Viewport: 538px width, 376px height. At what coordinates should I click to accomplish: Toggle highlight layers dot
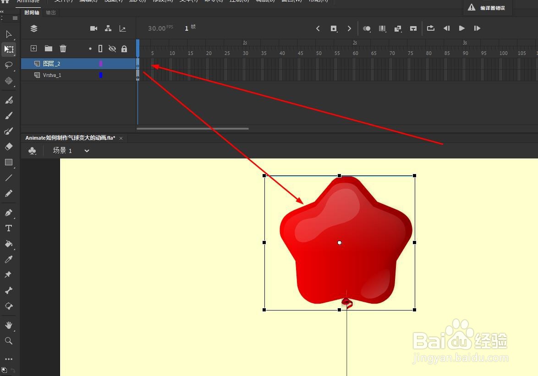[90, 49]
